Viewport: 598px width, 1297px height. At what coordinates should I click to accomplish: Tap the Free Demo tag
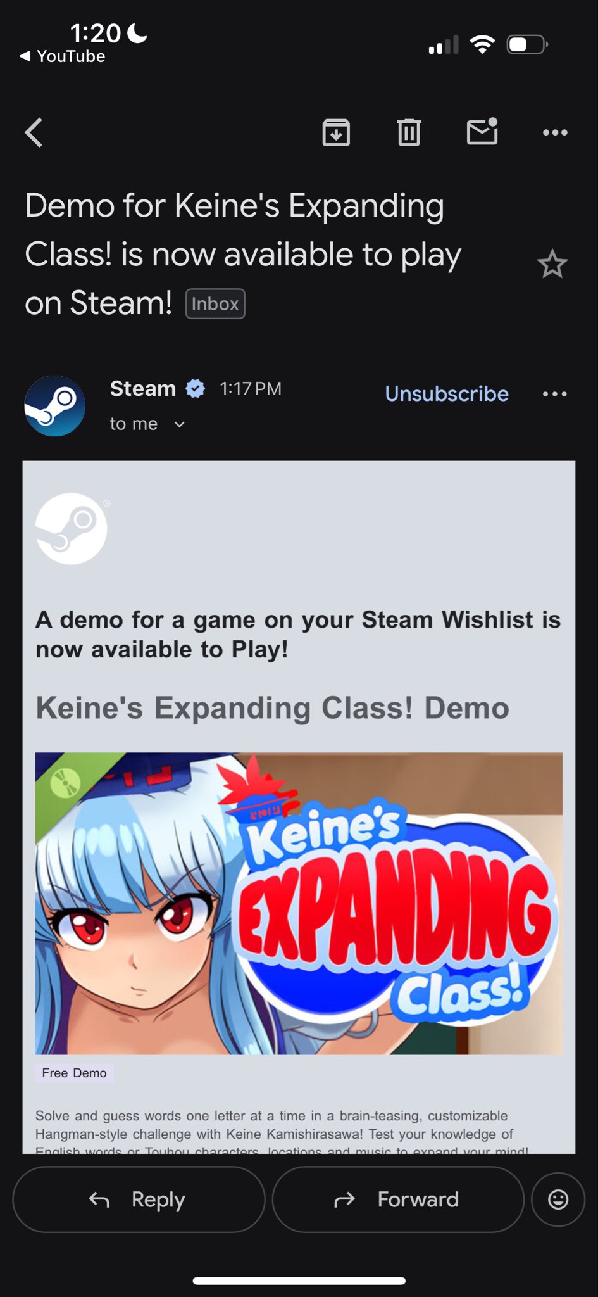point(74,1073)
